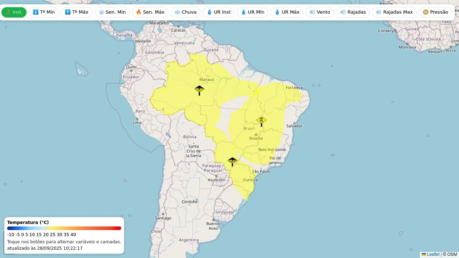Select the Inst. temperature layer
Screen dimensions: 459x258
point(14,12)
